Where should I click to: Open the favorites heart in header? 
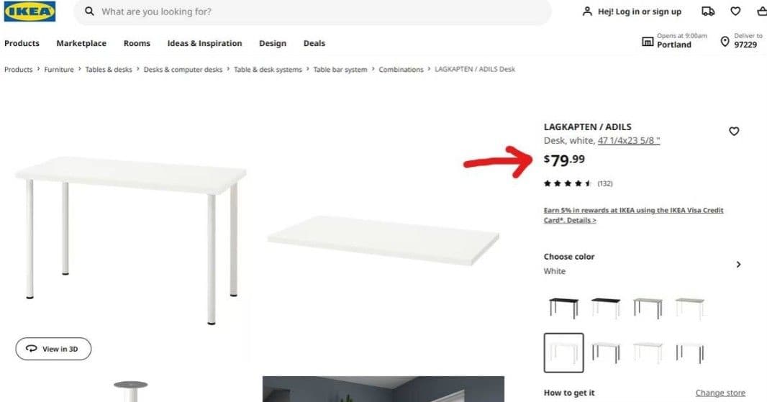click(x=735, y=12)
